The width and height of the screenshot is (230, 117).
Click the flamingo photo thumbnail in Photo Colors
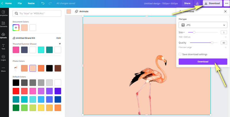pos(16,68)
